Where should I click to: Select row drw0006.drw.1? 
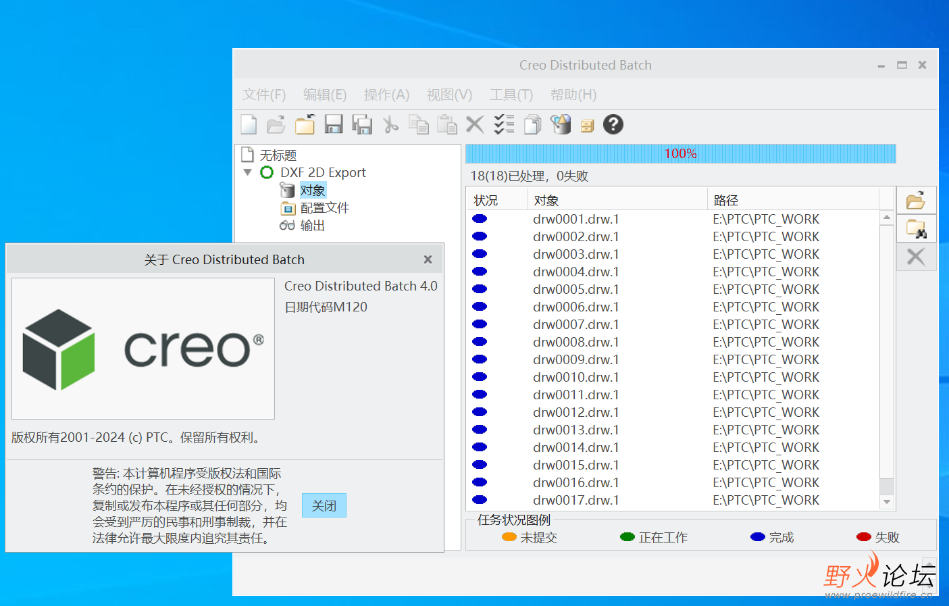673,307
